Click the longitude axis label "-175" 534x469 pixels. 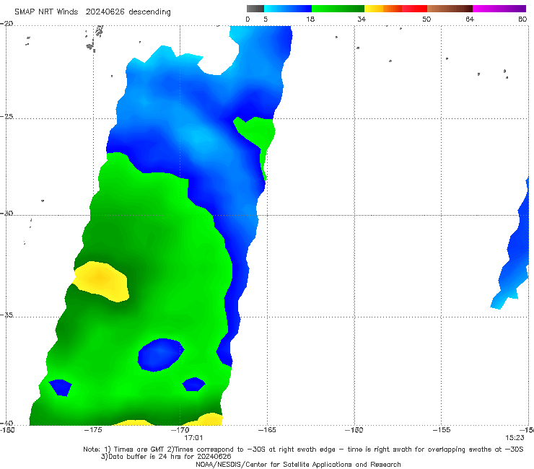tap(93, 430)
